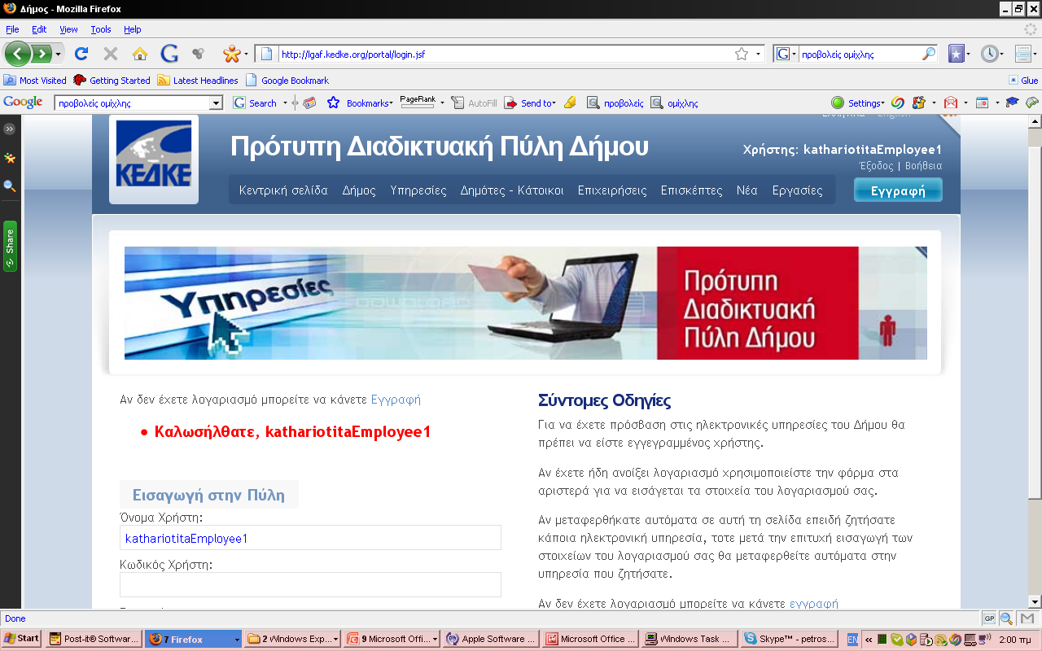Click the Google toolbar Search button
This screenshot has width=1042, height=651.
[x=255, y=103]
